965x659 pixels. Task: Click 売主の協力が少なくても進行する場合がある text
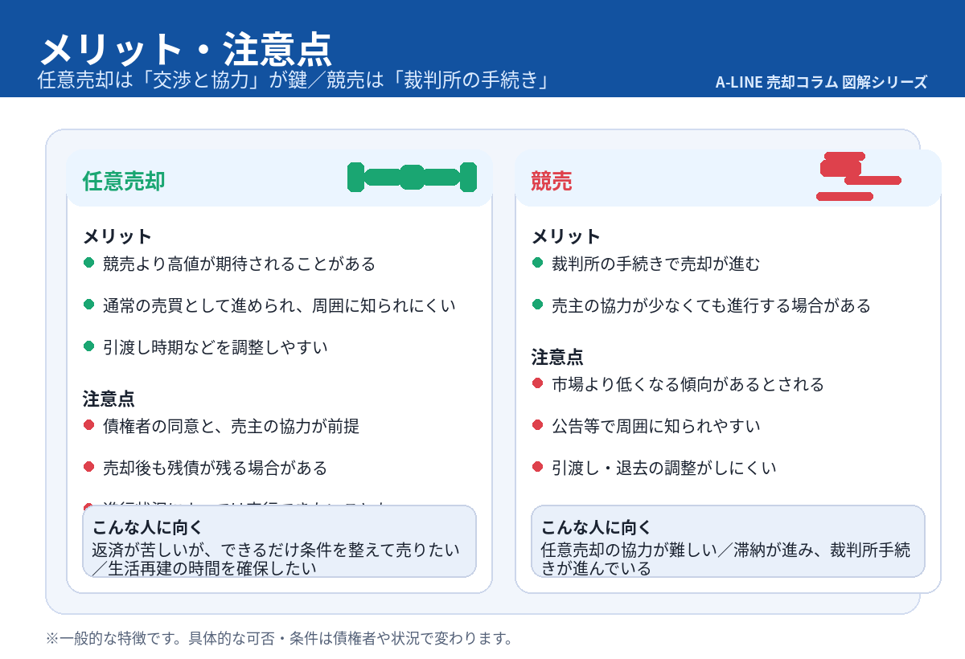[711, 305]
